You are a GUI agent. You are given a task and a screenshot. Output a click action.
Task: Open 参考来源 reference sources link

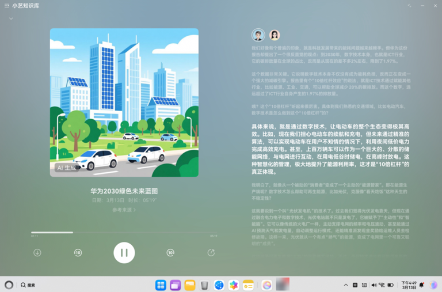124,210
